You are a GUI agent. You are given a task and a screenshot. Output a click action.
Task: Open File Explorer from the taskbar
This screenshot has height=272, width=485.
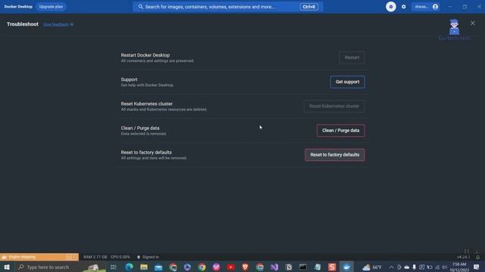144,267
